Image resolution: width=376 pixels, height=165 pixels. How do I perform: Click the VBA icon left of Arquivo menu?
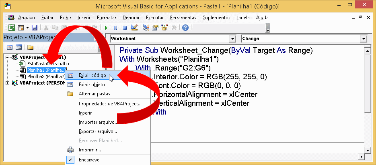(11, 18)
